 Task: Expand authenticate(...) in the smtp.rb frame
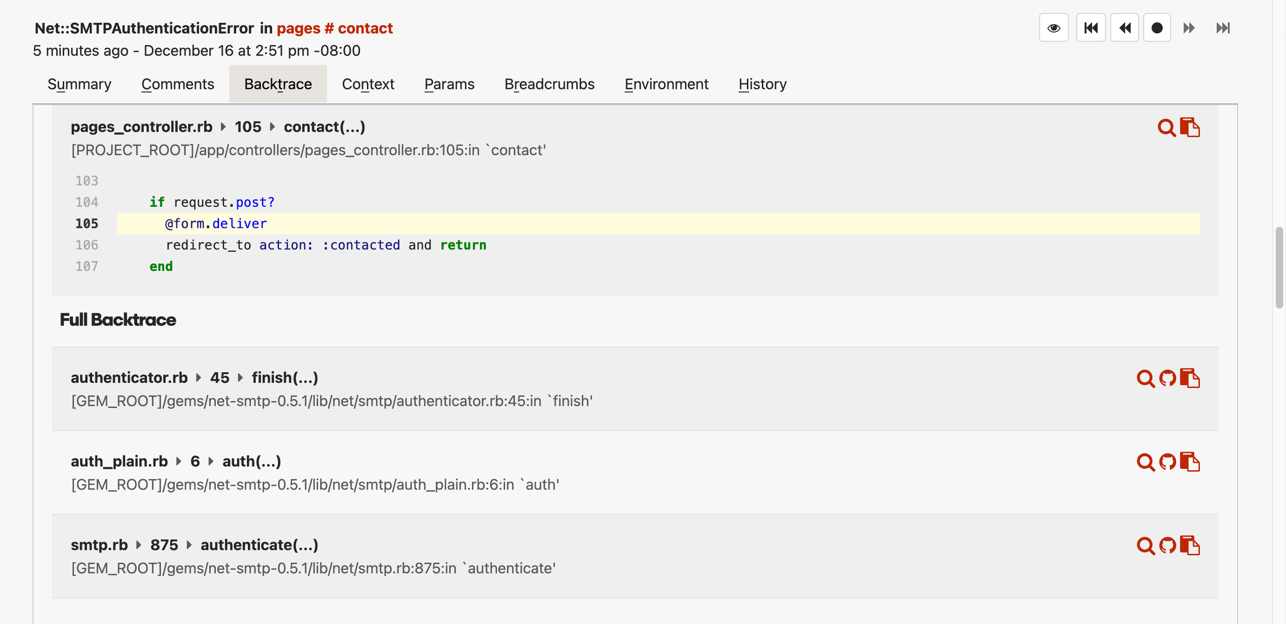coord(259,544)
